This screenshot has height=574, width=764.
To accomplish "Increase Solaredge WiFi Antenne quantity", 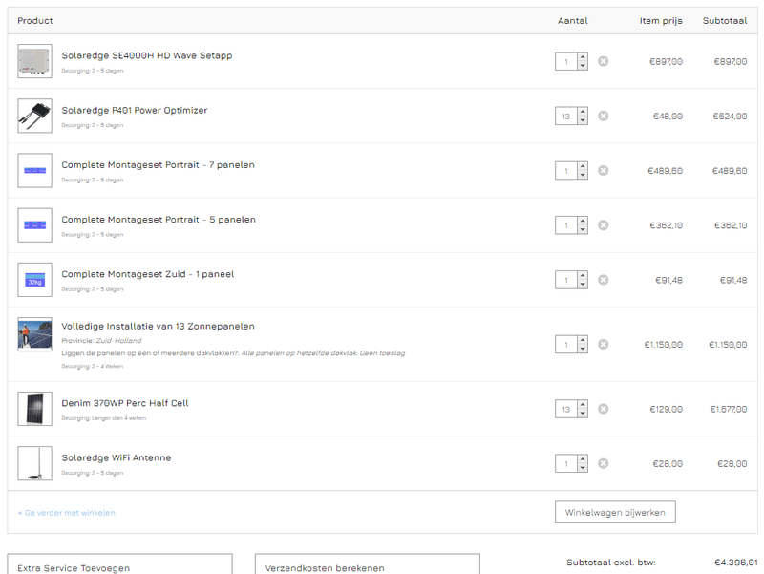I will 583,459.
